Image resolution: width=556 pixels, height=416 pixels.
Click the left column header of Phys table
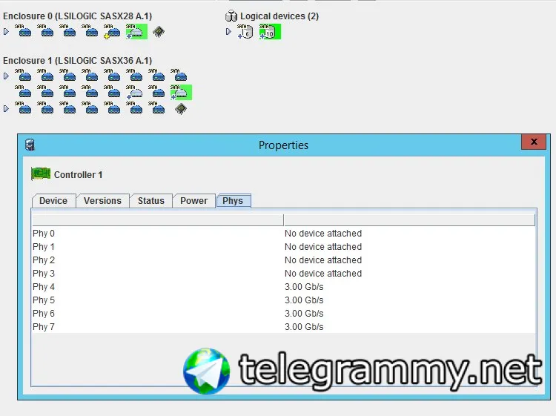(158, 220)
